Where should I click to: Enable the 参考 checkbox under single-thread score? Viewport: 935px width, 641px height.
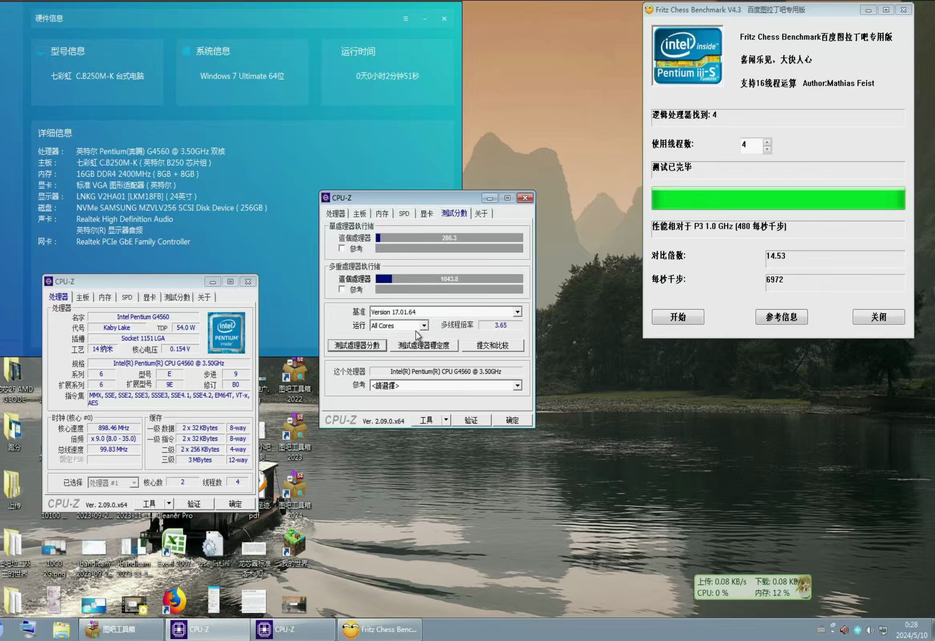point(342,248)
